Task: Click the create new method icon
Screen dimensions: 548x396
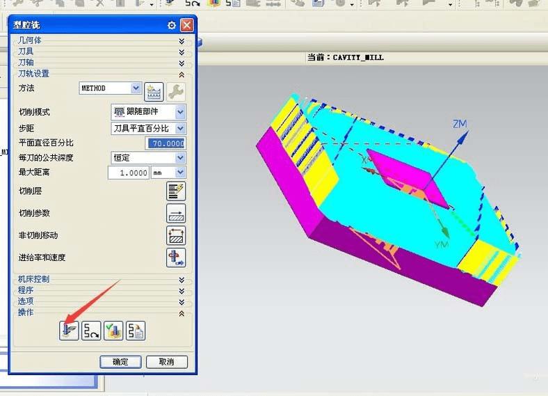Action: tap(154, 92)
